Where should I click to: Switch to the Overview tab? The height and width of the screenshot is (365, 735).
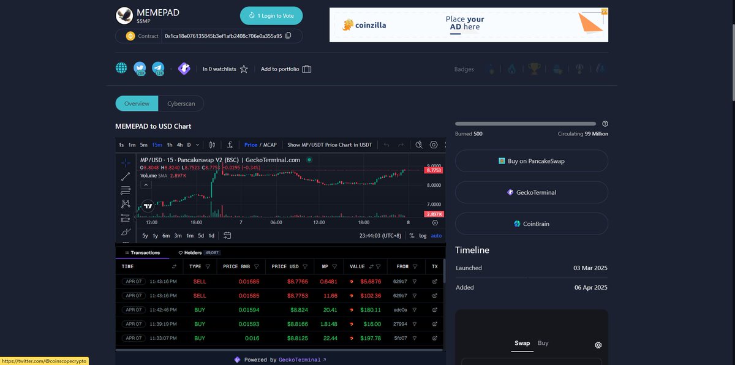point(137,103)
